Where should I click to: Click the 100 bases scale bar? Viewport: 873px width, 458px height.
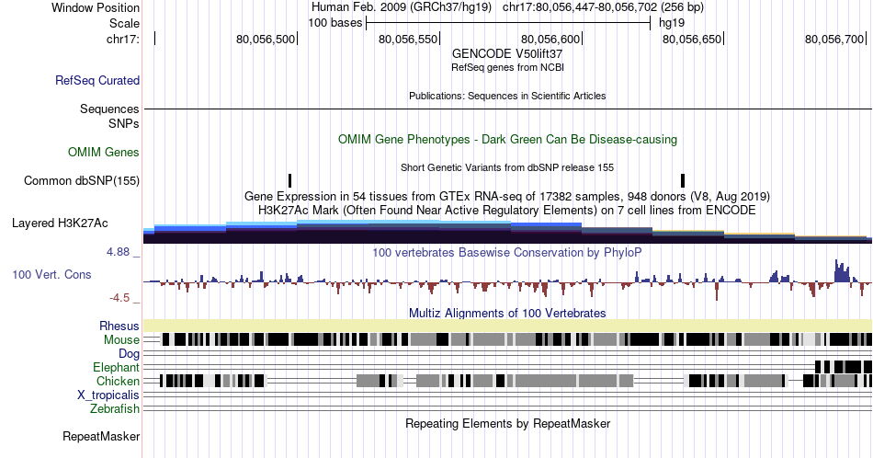(x=508, y=23)
